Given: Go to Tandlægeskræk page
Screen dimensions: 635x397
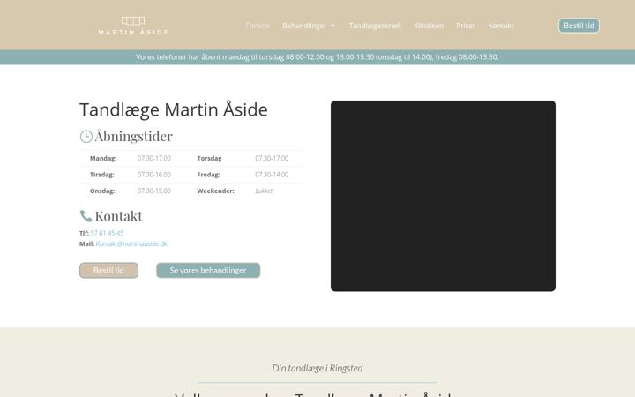Looking at the screenshot, I should (375, 26).
